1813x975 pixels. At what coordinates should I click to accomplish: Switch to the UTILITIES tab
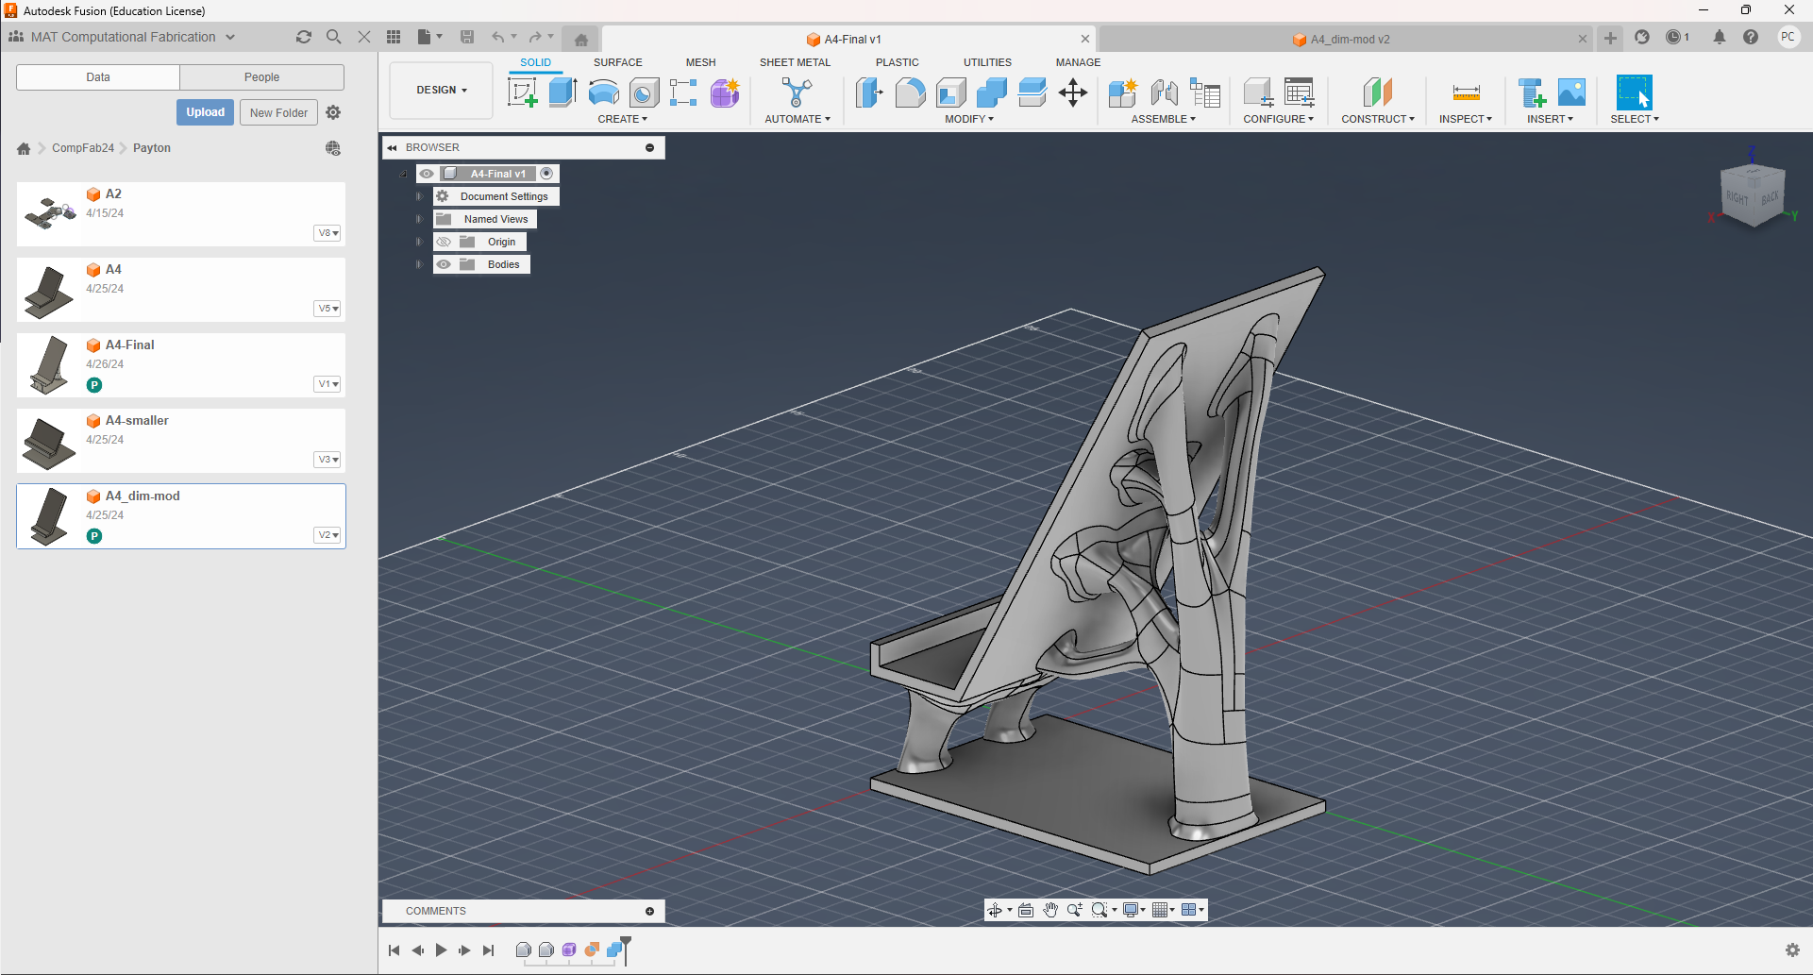[988, 62]
